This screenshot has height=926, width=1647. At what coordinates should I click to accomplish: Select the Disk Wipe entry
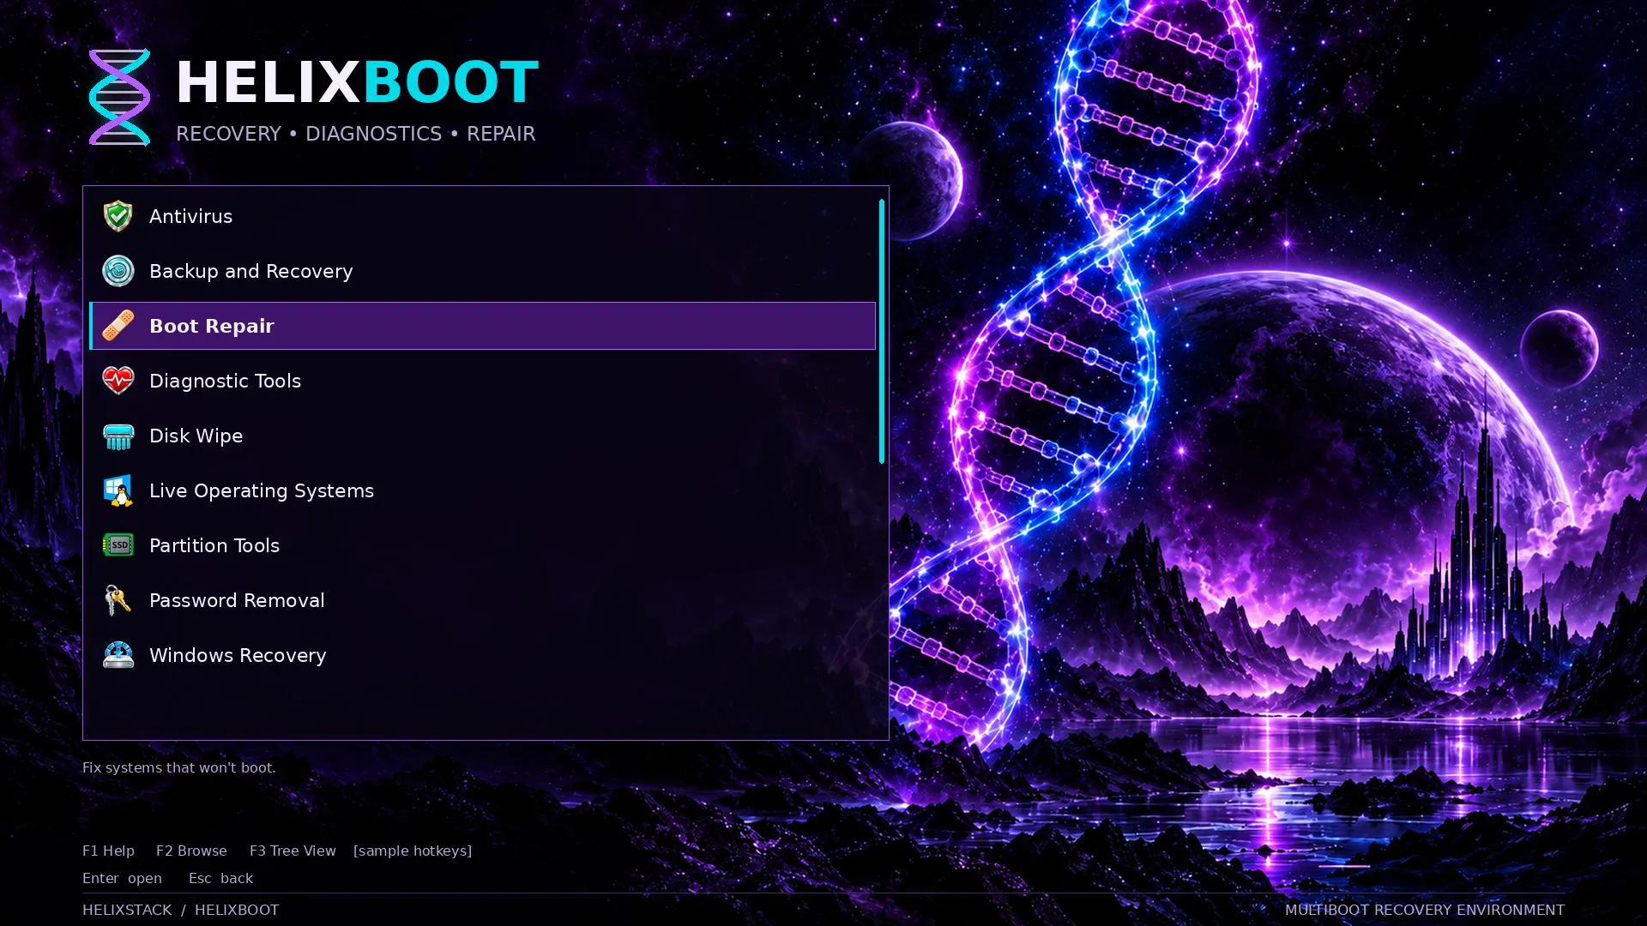[482, 436]
